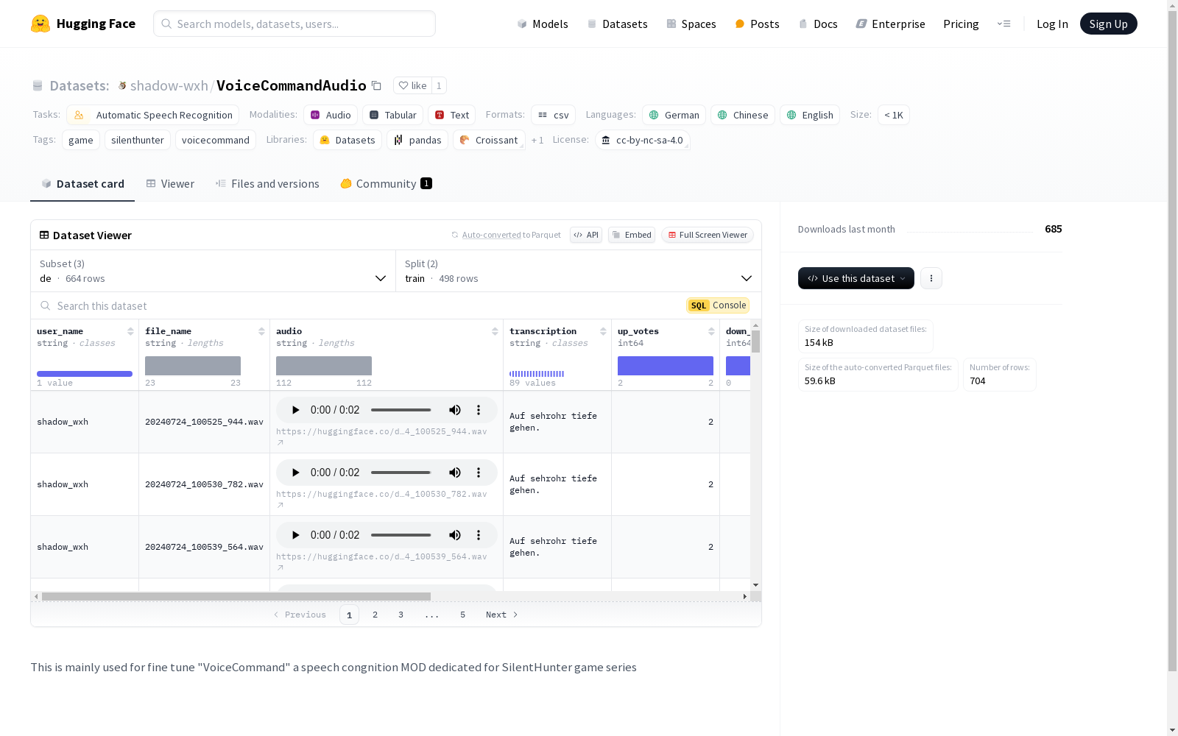Viewport: 1178px width, 736px height.
Task: Go to Models in the top navigation
Action: tap(543, 24)
